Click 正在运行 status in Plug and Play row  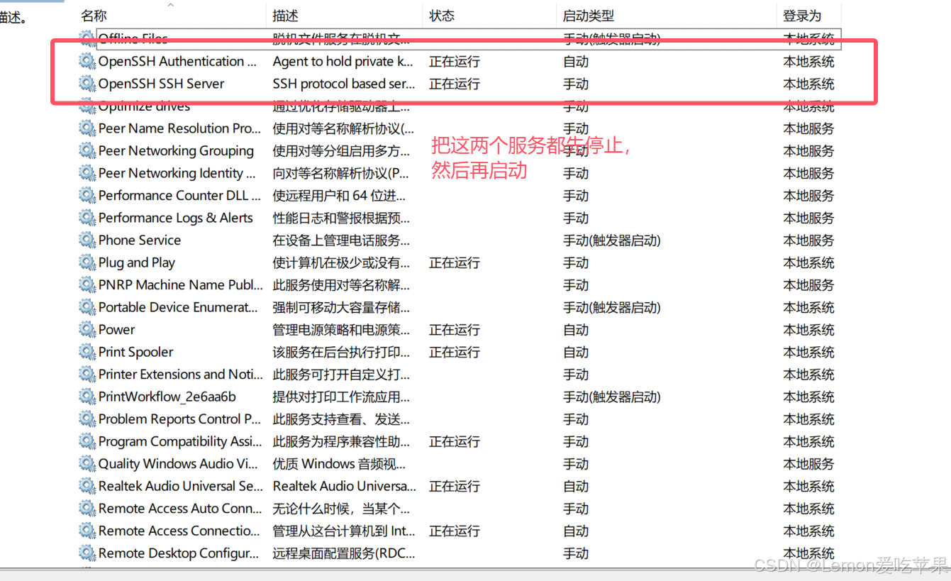click(455, 262)
